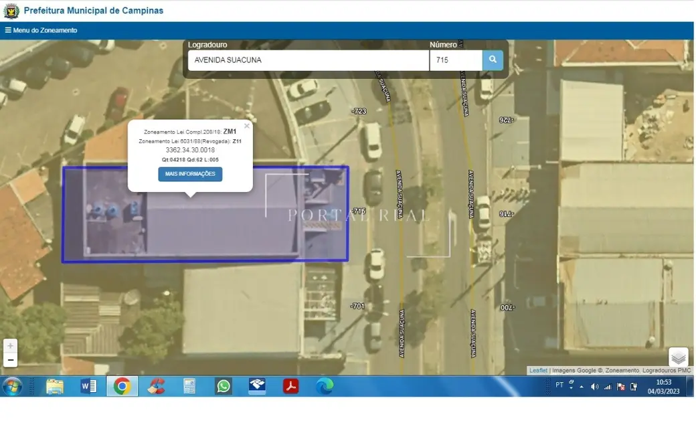The height and width of the screenshot is (435, 696).
Task: Expand the hidden system tray icons
Action: coord(581,386)
